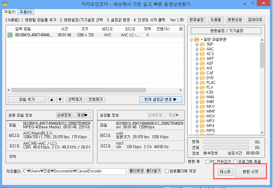Select the K3G folder icon
Screen dimensions: 273x188
tap(202, 92)
